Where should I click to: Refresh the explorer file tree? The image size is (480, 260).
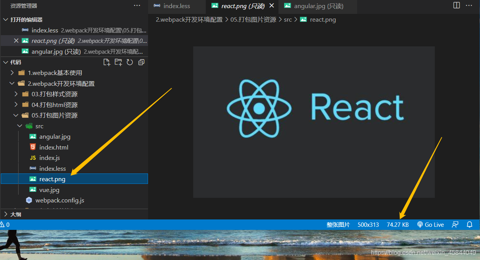[x=130, y=62]
